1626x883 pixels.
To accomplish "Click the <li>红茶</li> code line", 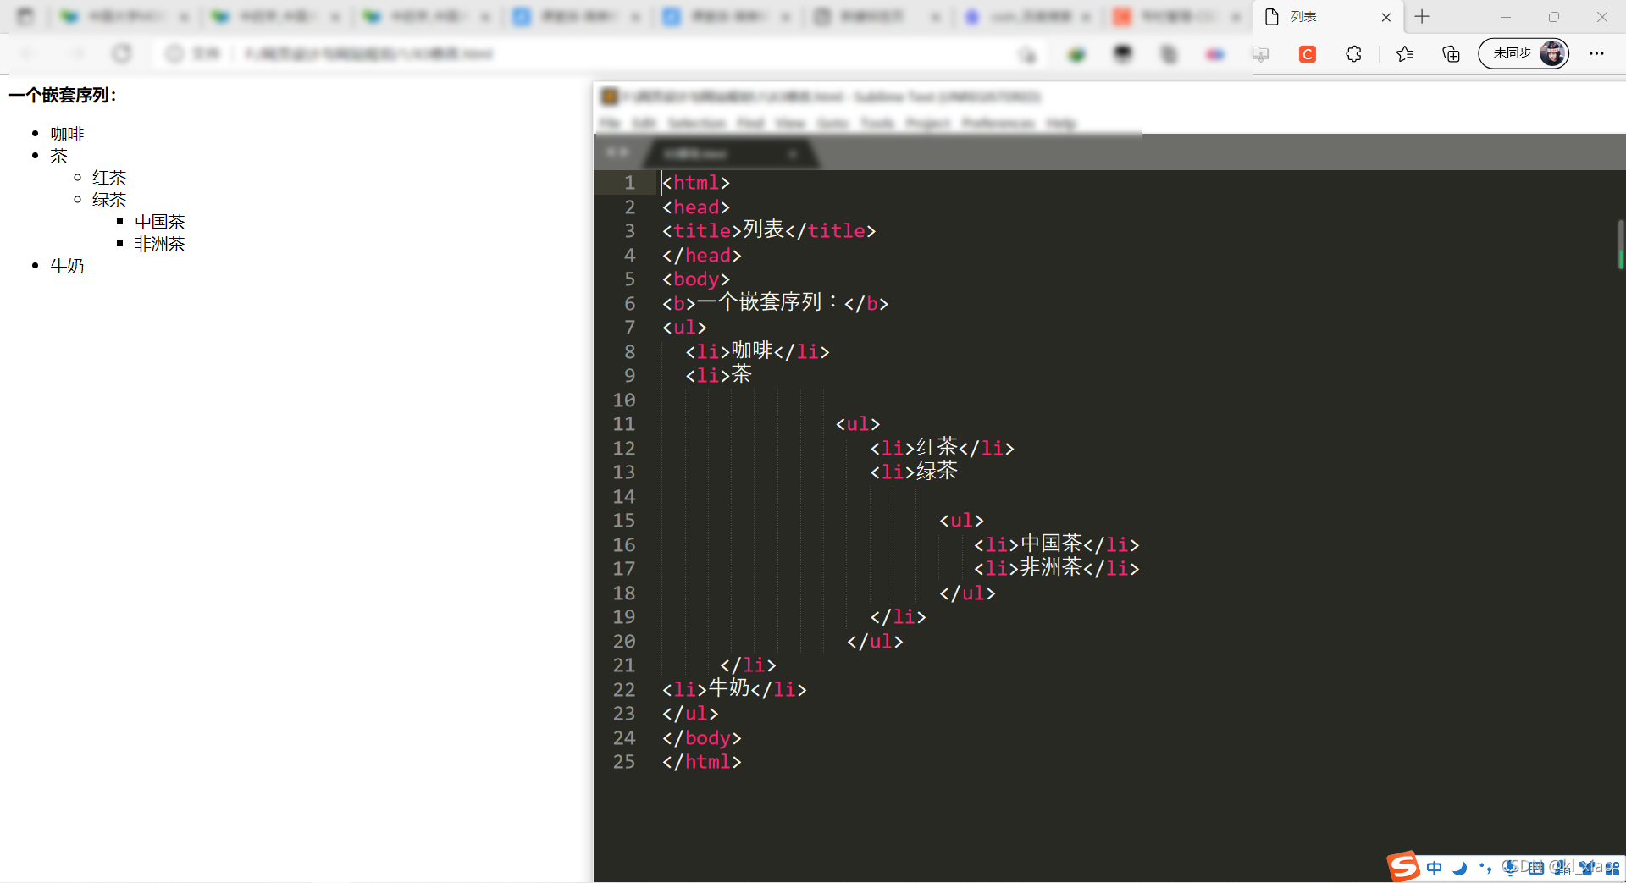I will pyautogui.click(x=942, y=448).
